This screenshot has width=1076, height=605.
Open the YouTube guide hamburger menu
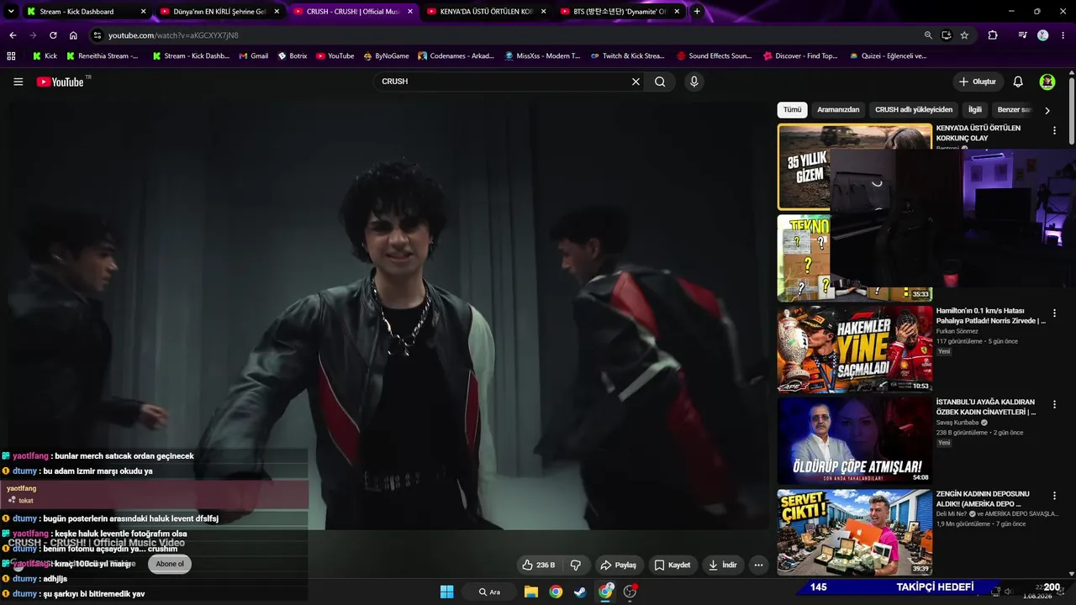tap(18, 82)
